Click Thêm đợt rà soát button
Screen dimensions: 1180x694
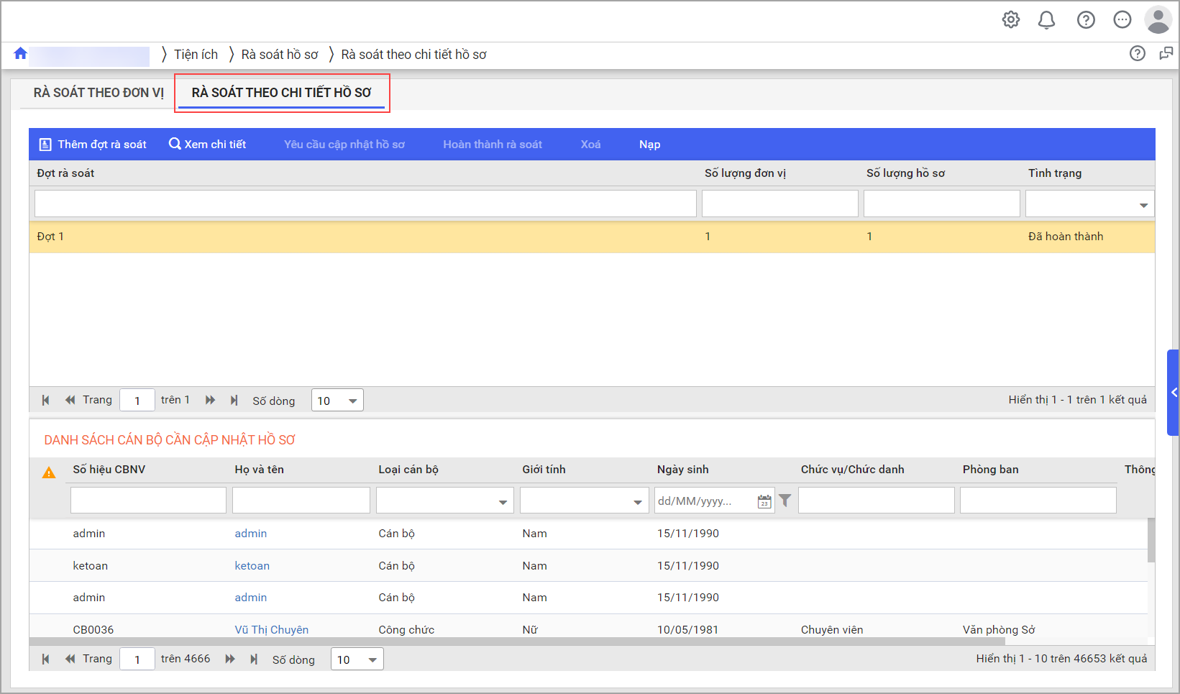click(x=93, y=145)
